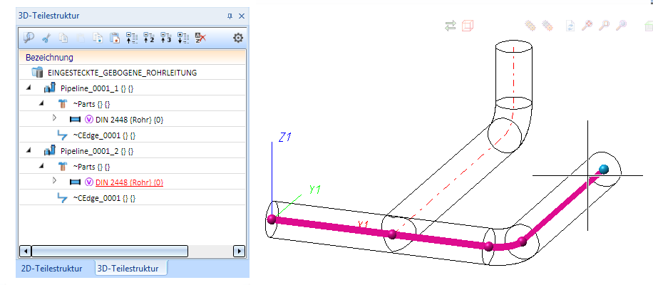The image size is (653, 285).
Task: Select Pipeline_0001_2 {} {} tree row
Action: (97, 151)
